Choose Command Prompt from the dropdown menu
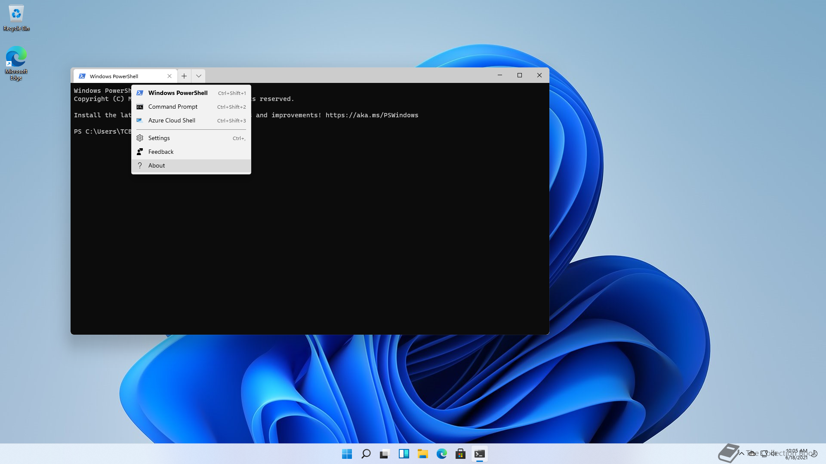 tap(191, 107)
